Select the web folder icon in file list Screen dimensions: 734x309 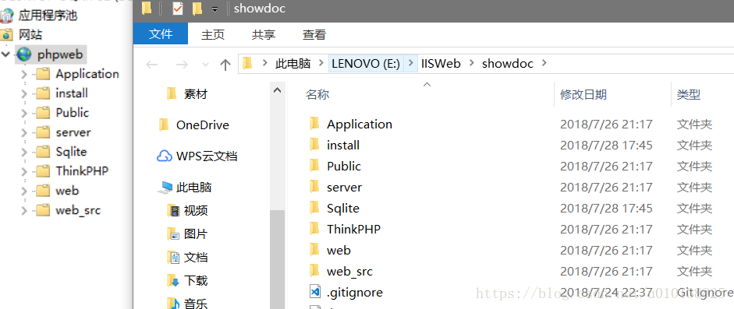click(314, 250)
